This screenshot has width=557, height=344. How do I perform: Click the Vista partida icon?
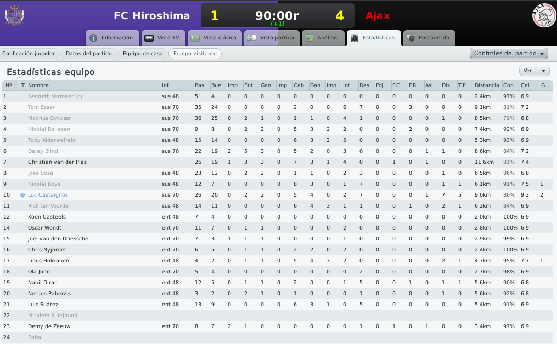(x=251, y=38)
